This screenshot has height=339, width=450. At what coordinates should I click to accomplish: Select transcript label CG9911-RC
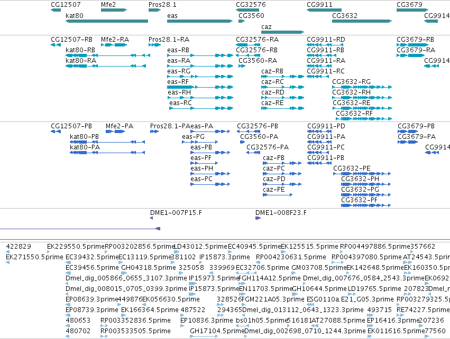(326, 71)
